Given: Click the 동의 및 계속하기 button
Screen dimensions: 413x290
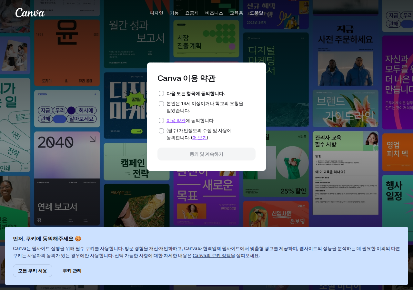Looking at the screenshot, I should click(206, 154).
